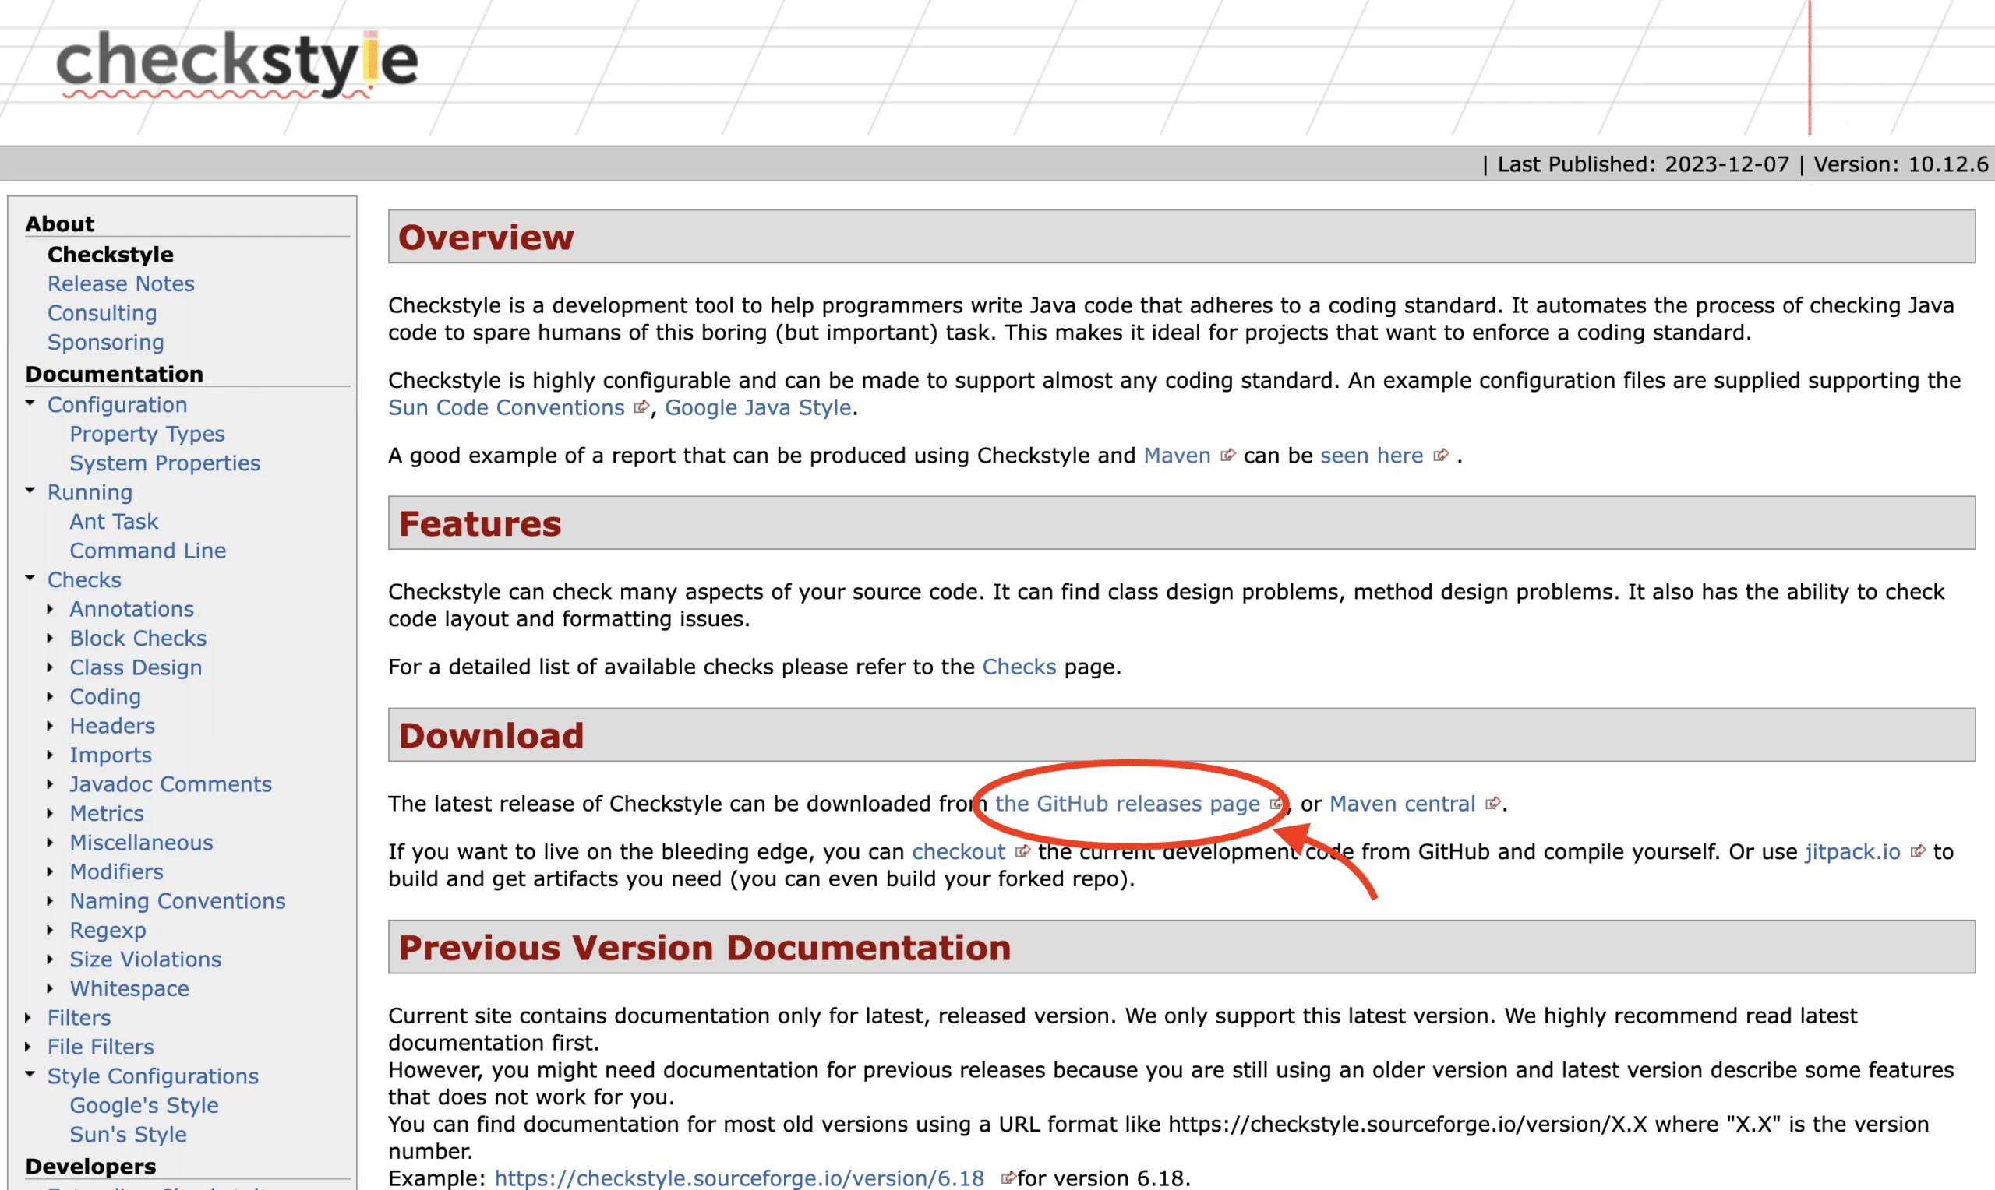Open the Size Violations checks page
Screen dimensions: 1995x1190
point(145,959)
